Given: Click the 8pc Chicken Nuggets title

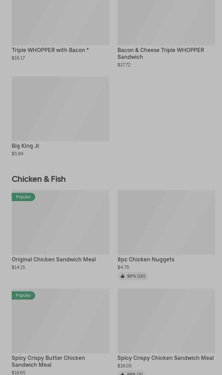Looking at the screenshot, I should (x=146, y=260).
